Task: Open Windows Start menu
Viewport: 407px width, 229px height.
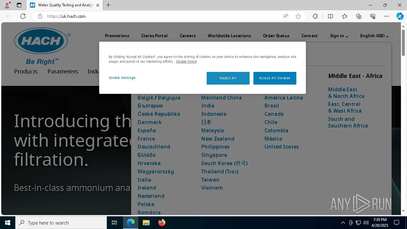Action: [x=8, y=223]
